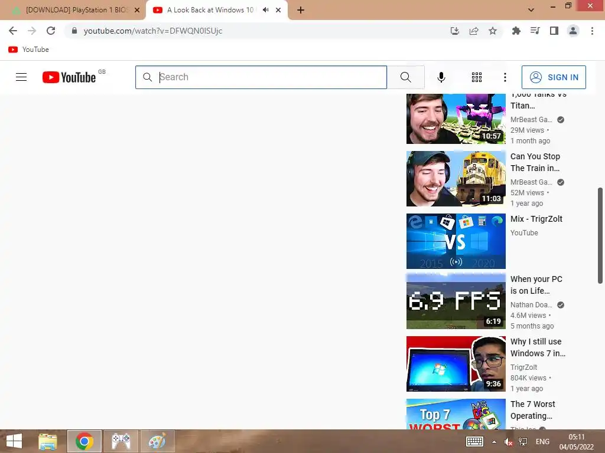
Task: Click the address bar URL
Action: point(153,31)
